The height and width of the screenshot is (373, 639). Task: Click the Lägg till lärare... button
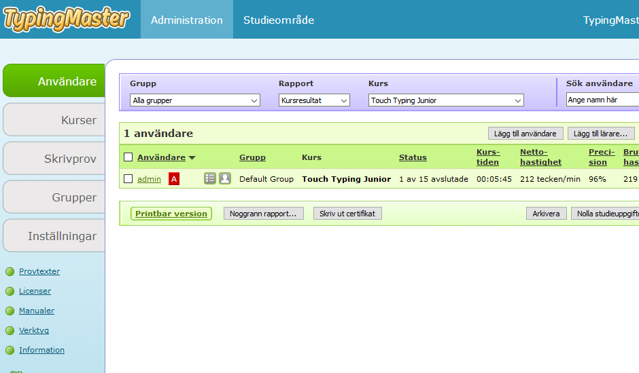tap(601, 134)
